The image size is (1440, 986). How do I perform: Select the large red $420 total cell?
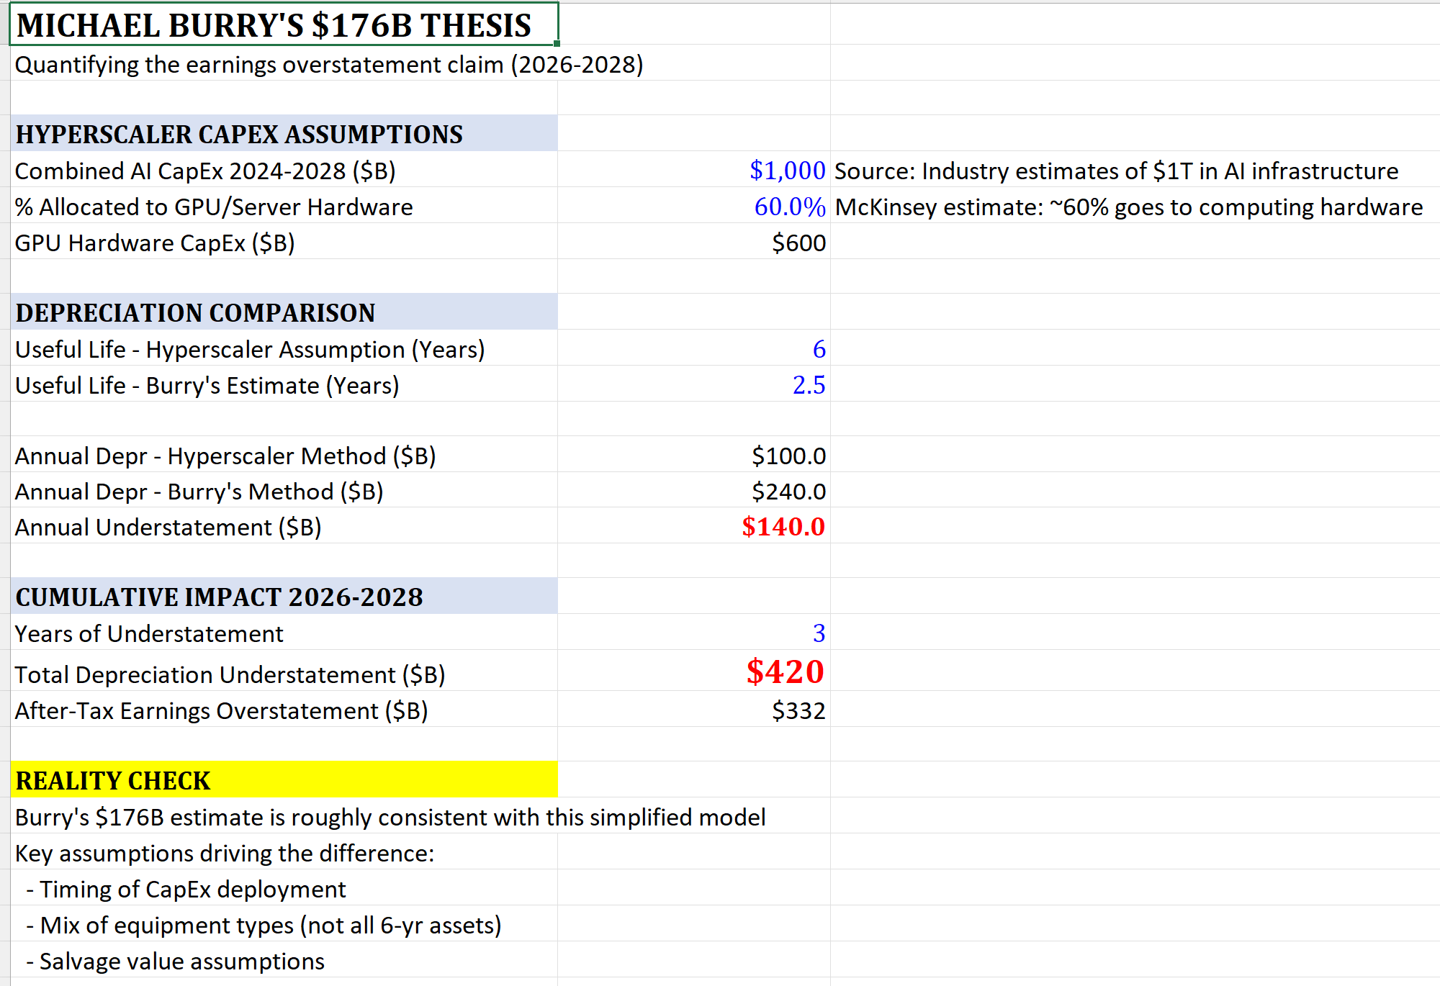(785, 671)
